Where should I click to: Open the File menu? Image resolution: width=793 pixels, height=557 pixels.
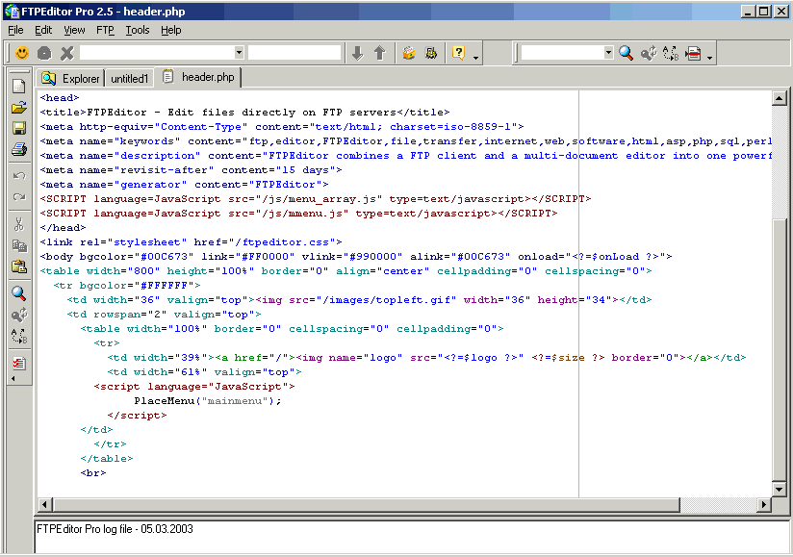click(x=15, y=31)
